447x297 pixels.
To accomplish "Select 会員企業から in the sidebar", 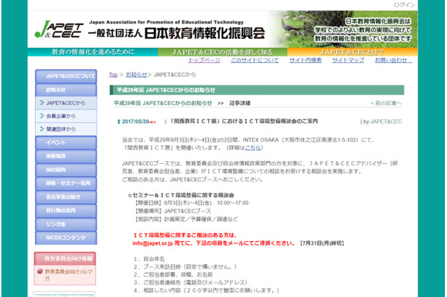I will (66, 116).
